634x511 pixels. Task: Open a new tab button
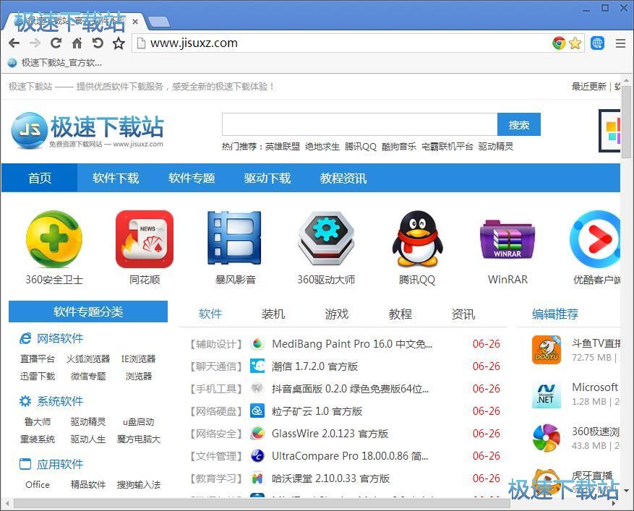(x=159, y=22)
